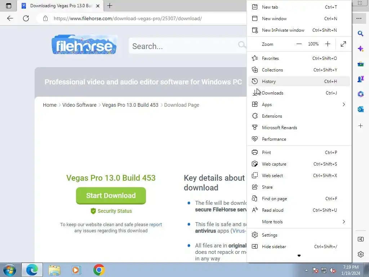Click the Action Center flag tray icon
369x277 pixels.
[315, 270]
